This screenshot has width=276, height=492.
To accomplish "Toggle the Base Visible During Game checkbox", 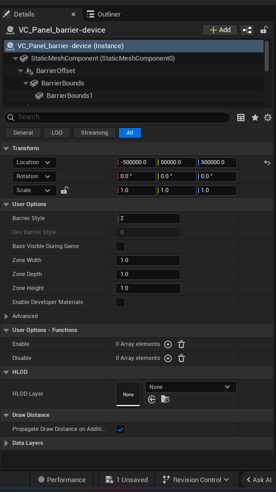I will click(120, 247).
